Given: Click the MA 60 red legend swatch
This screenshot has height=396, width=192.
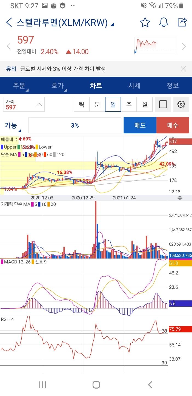Looking at the screenshot, I should point(45,155).
